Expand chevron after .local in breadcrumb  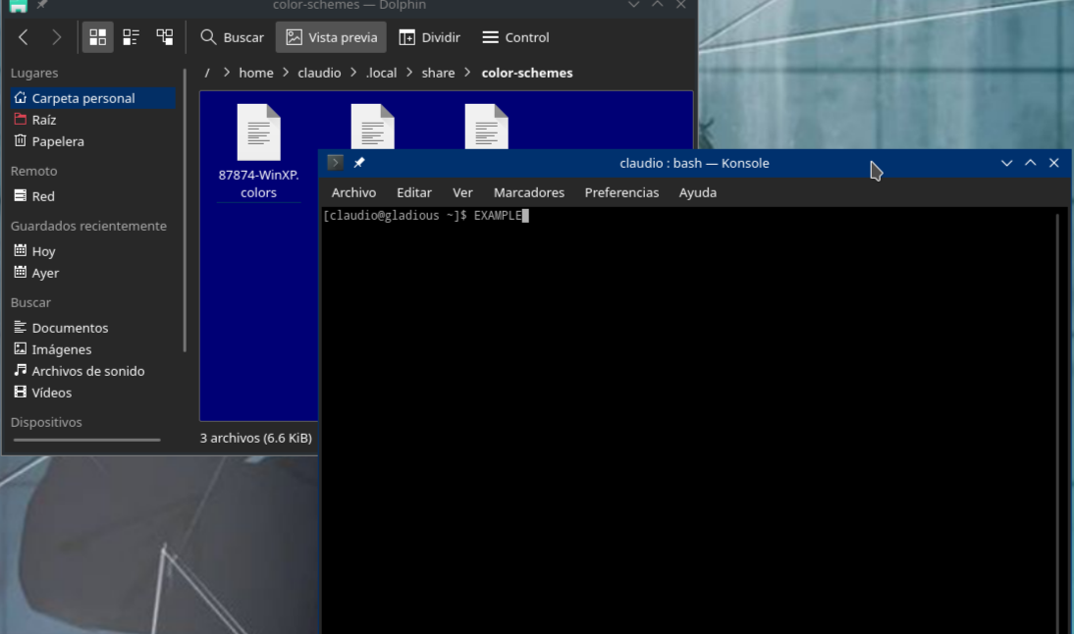click(409, 73)
